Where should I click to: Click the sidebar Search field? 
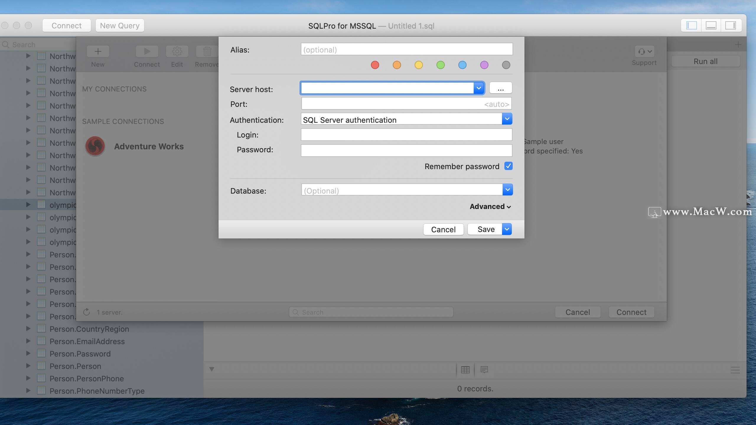(x=38, y=45)
